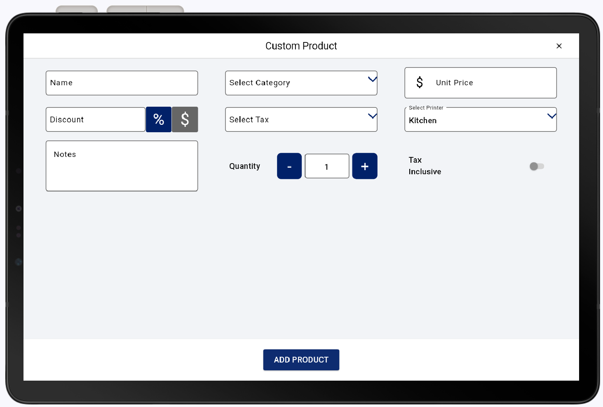Viewport: 603px width, 407px height.
Task: Decrease quantity with the minus button
Action: coord(289,166)
